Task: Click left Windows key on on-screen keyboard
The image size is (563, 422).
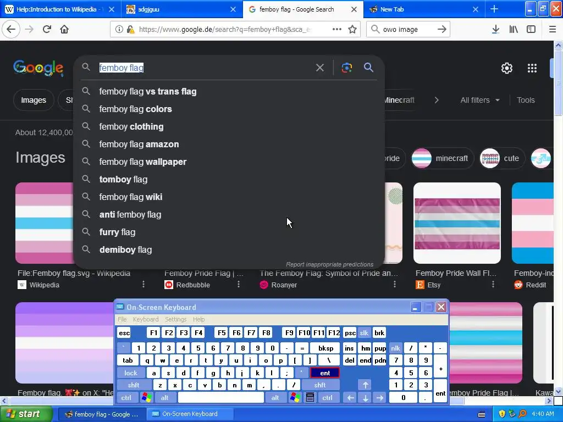Action: [146, 398]
